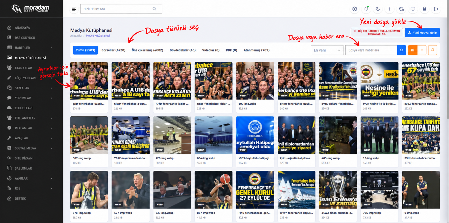Open the 667-img.webp thumbnail
The height and width of the screenshot is (223, 449).
click(89, 135)
